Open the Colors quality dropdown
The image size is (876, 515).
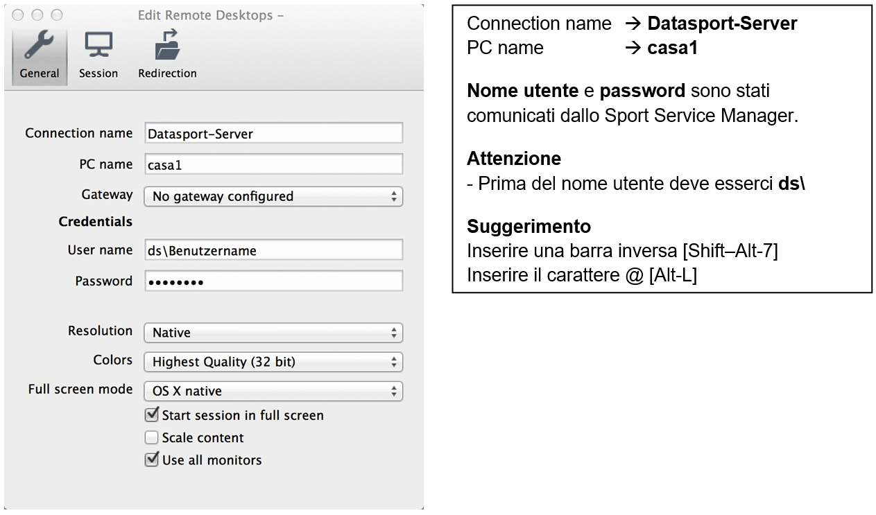coord(273,362)
